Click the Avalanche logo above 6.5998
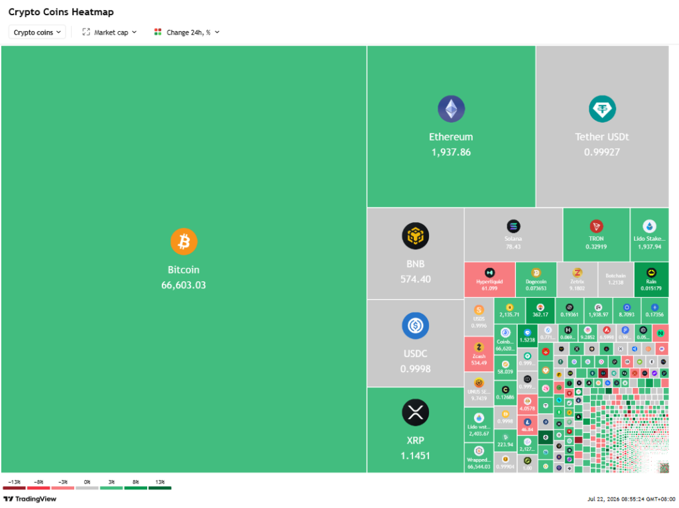 click(x=607, y=330)
